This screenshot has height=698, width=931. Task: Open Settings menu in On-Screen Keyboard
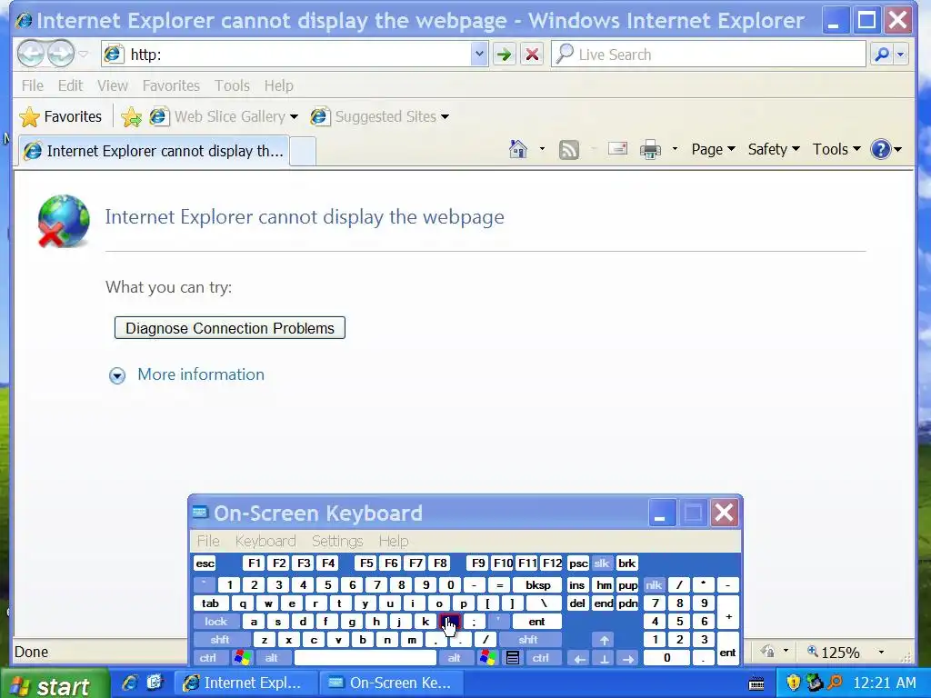[337, 541]
